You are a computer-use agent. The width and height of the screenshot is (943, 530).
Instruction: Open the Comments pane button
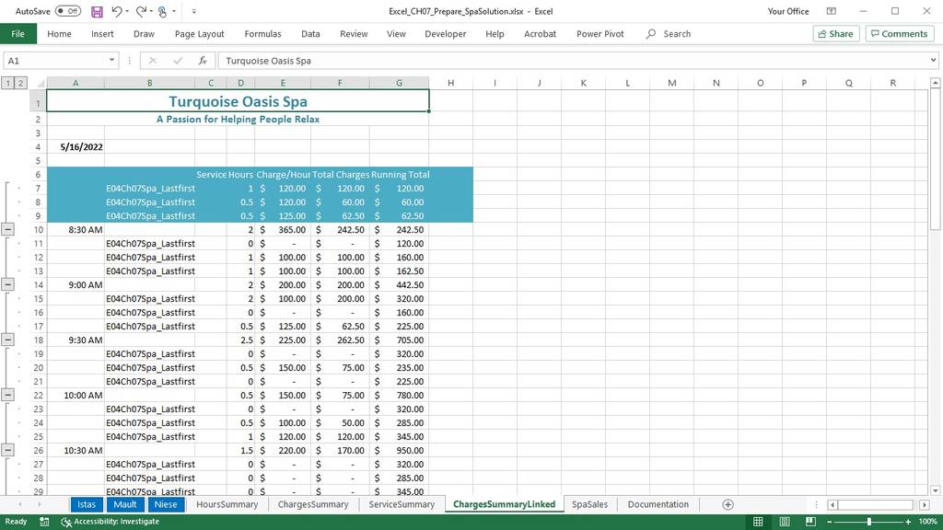[899, 34]
